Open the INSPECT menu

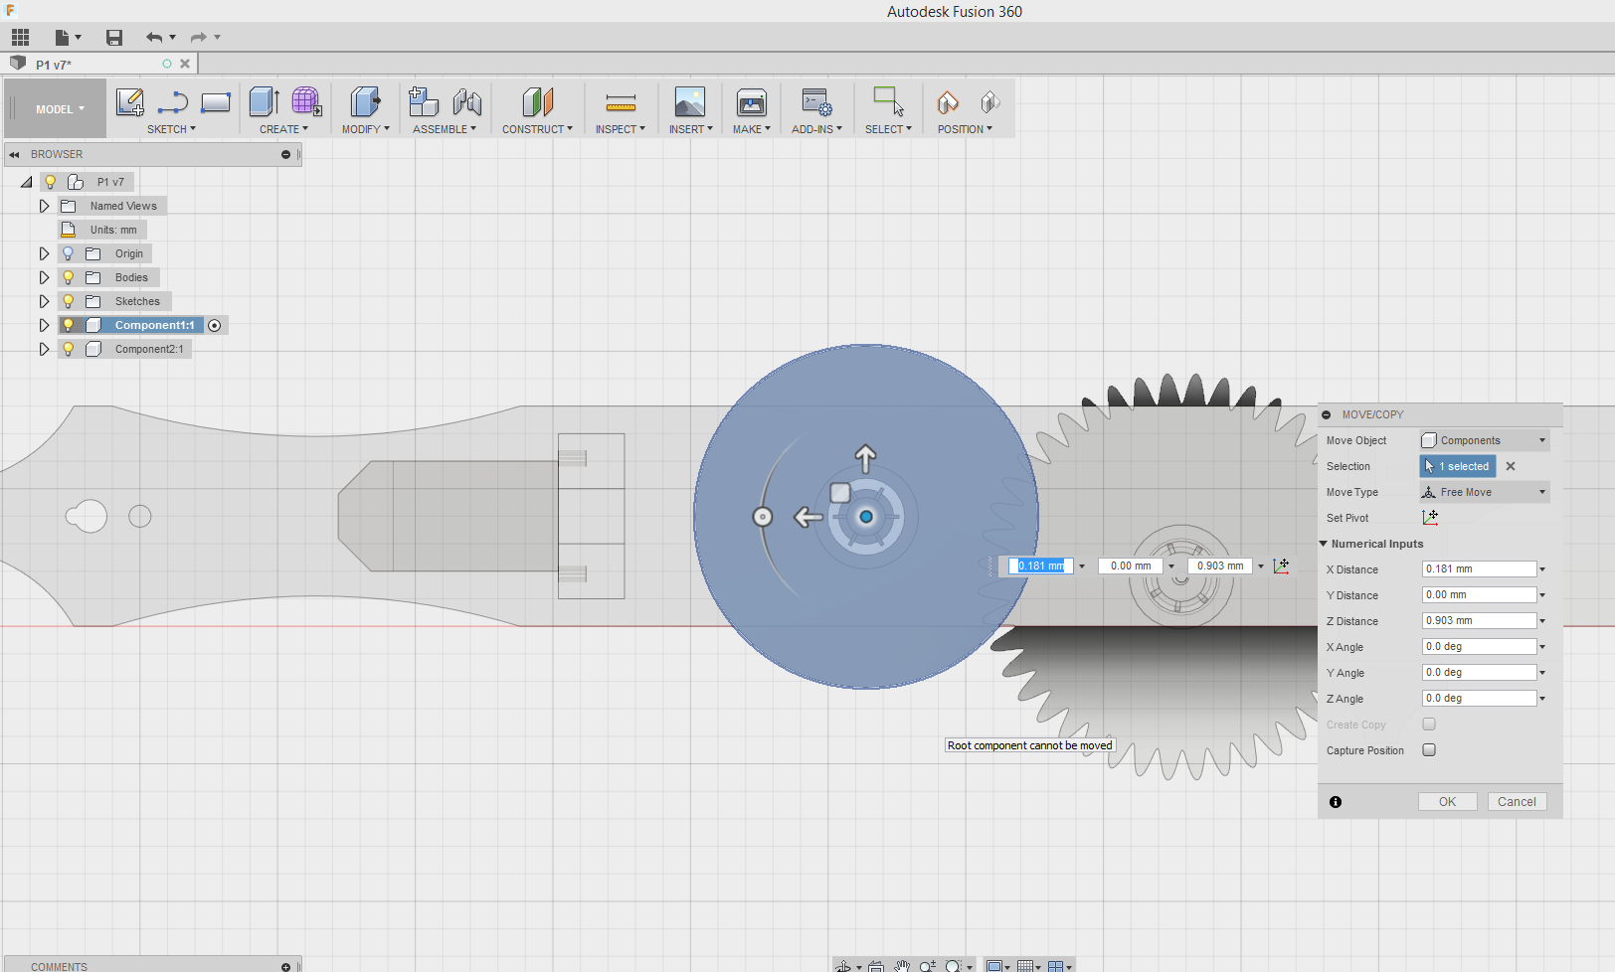(621, 129)
